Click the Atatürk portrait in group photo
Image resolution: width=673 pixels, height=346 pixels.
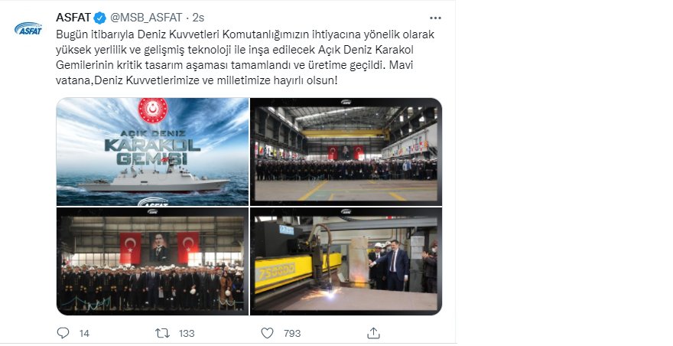tap(159, 247)
